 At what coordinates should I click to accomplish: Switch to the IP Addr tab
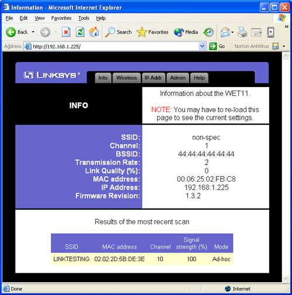154,78
